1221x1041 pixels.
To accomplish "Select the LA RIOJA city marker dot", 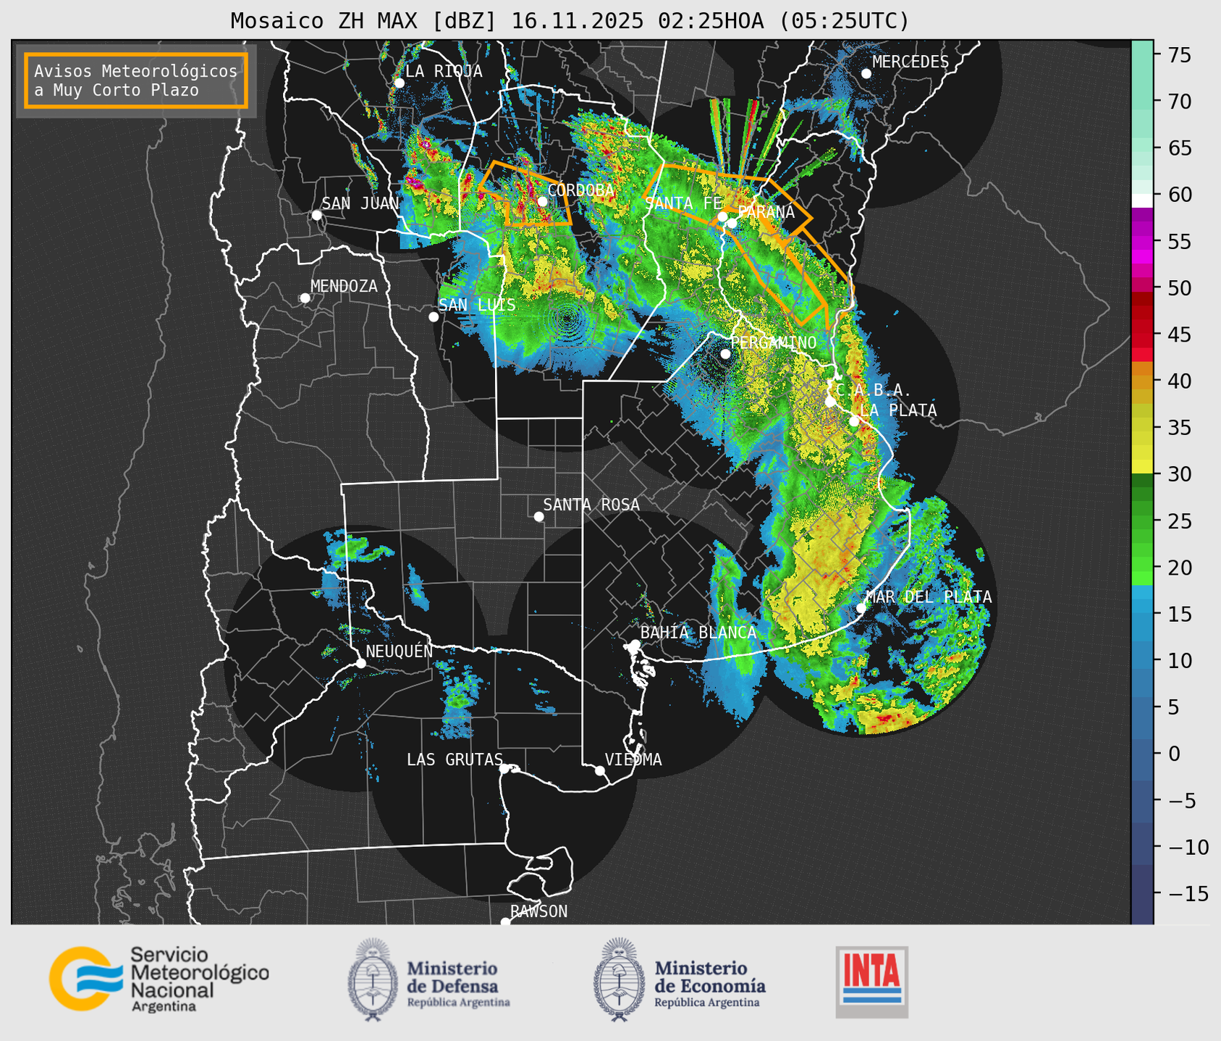I will 399,83.
